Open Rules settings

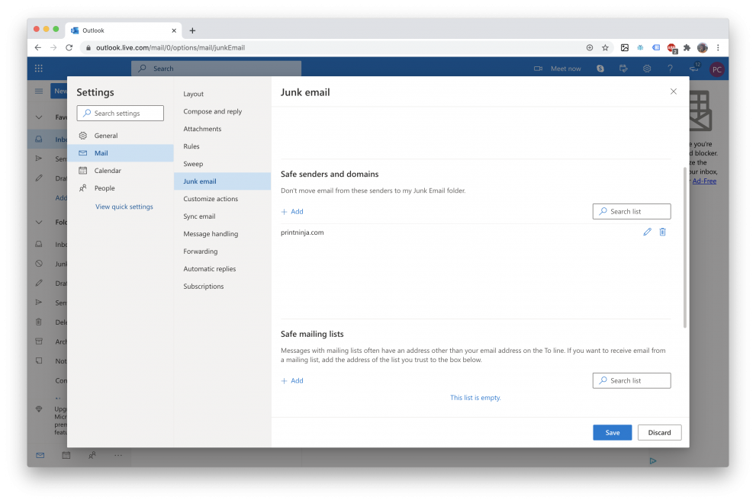pos(222,146)
